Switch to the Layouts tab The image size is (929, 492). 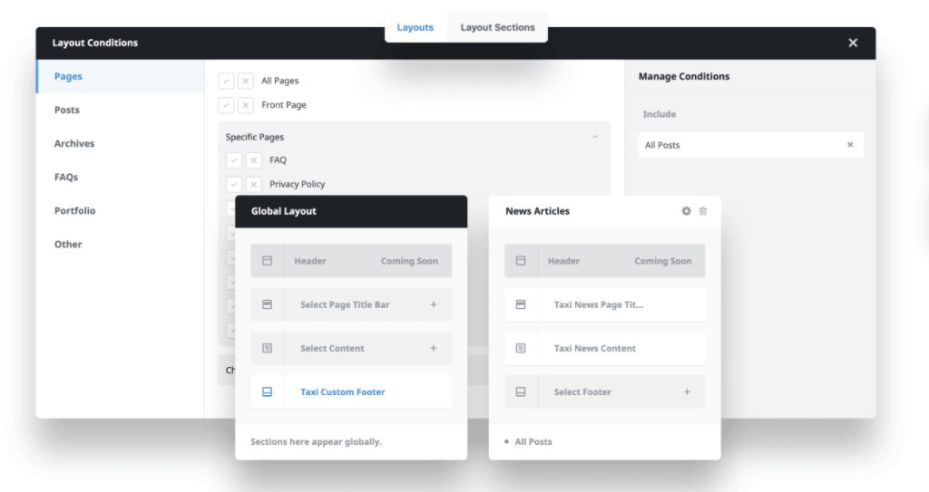point(415,27)
